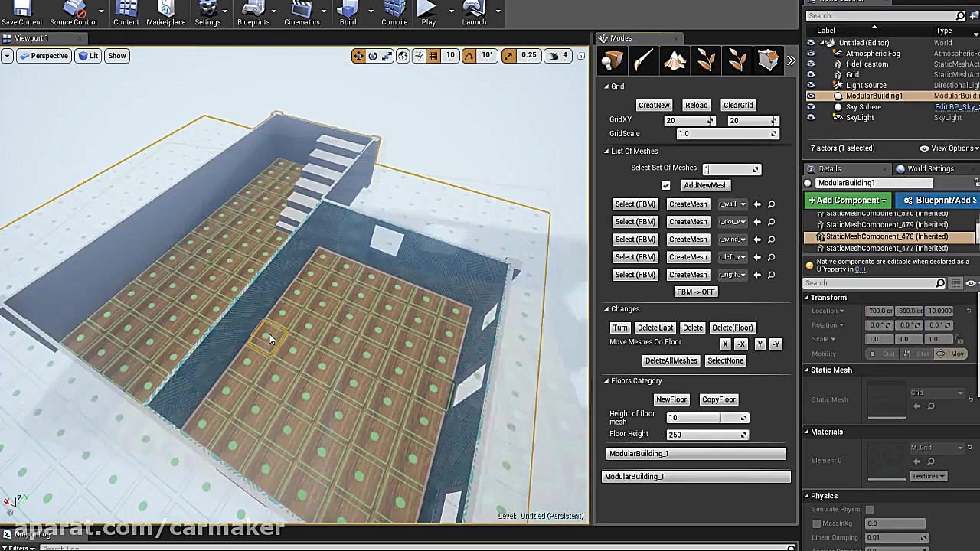This screenshot has width=980, height=551.
Task: Click the Compile toolbar icon
Action: point(394,14)
